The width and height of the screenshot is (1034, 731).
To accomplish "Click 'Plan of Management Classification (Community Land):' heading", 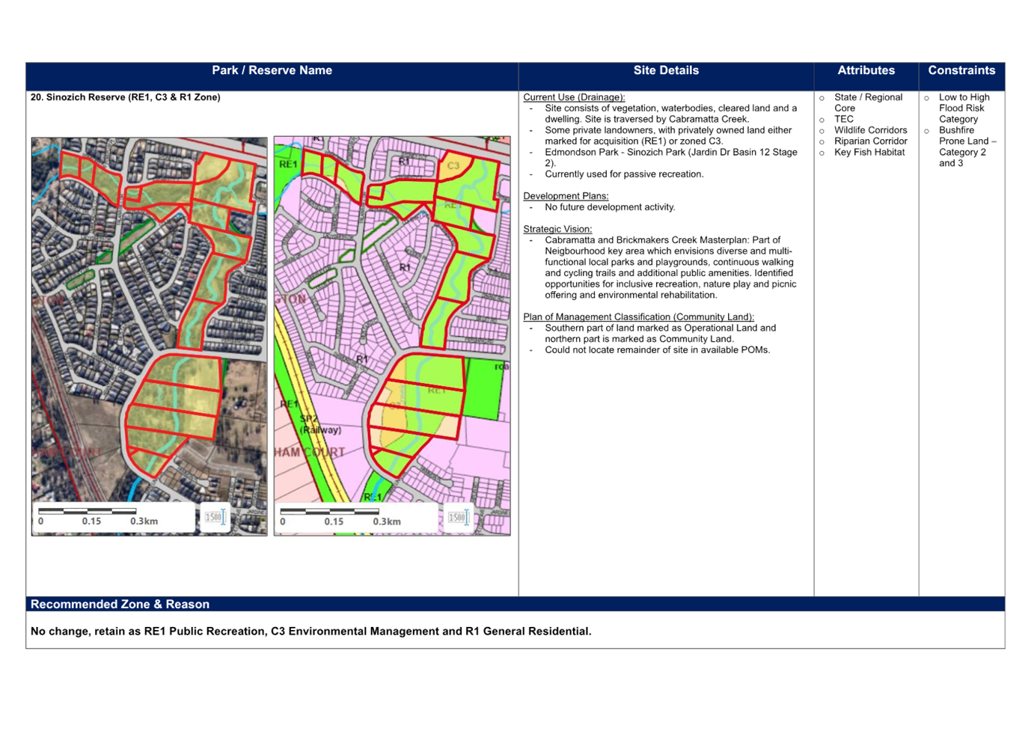I will coord(638,317).
